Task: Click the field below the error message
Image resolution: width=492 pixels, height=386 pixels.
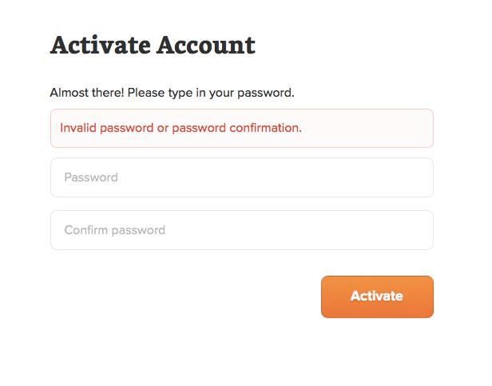Action: click(241, 177)
